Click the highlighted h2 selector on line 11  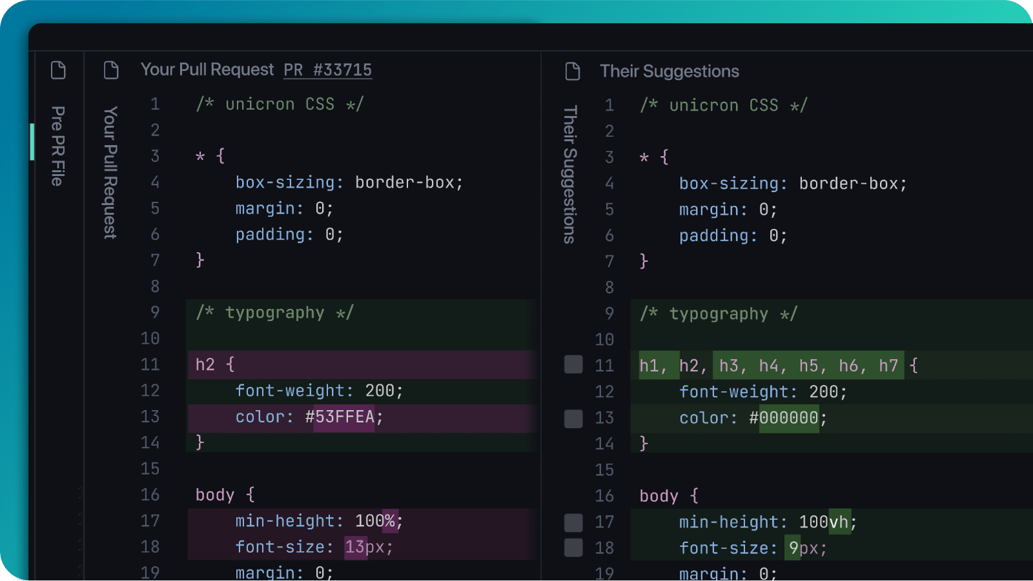(x=205, y=364)
